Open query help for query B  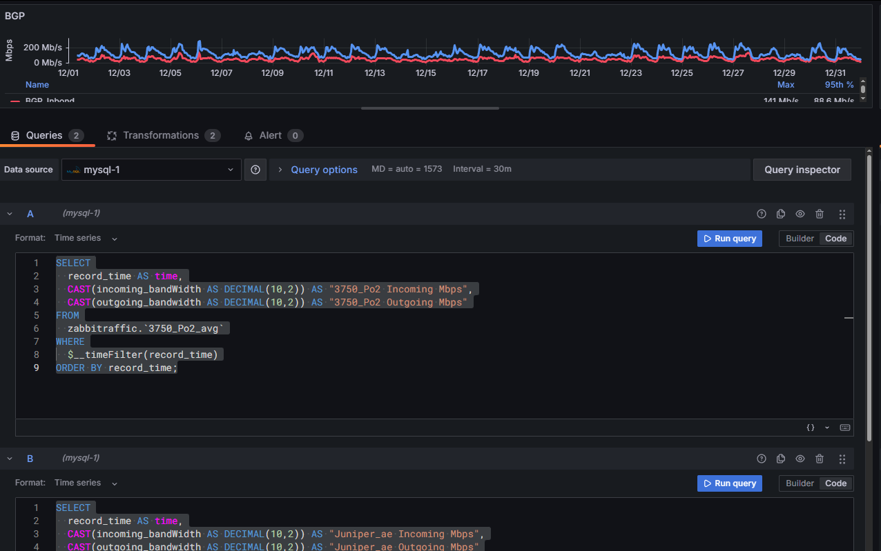pos(762,459)
